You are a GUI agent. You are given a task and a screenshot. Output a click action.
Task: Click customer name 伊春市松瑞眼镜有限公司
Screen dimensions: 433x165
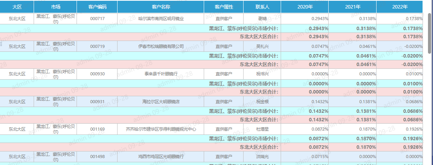point(161,46)
